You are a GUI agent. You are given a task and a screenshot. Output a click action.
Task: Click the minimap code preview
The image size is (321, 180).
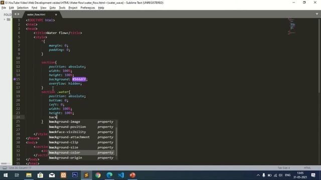pyautogui.click(x=292, y=26)
